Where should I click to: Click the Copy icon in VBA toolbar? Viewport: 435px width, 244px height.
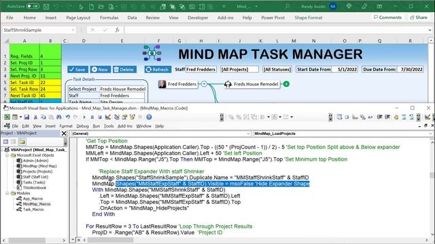coord(43,117)
